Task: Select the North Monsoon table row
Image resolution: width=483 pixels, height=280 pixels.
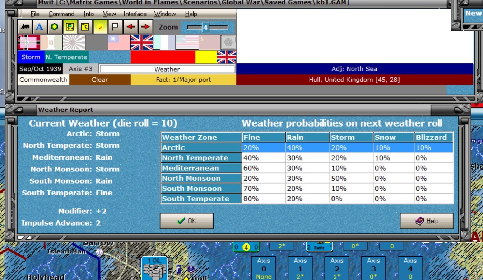Action: coord(307,178)
